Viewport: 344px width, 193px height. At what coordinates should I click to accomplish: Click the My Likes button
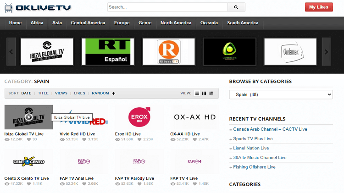[319, 7]
